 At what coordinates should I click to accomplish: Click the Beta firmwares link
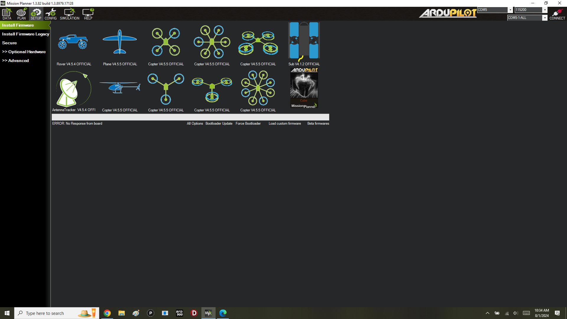318,123
